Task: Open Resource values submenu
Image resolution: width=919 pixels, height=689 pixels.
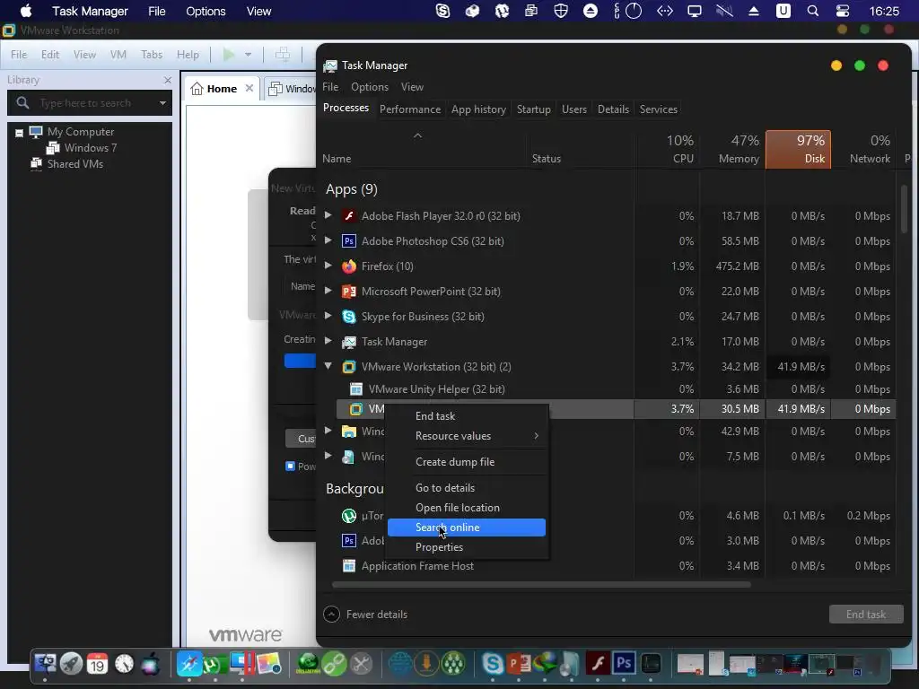Action: click(x=467, y=436)
